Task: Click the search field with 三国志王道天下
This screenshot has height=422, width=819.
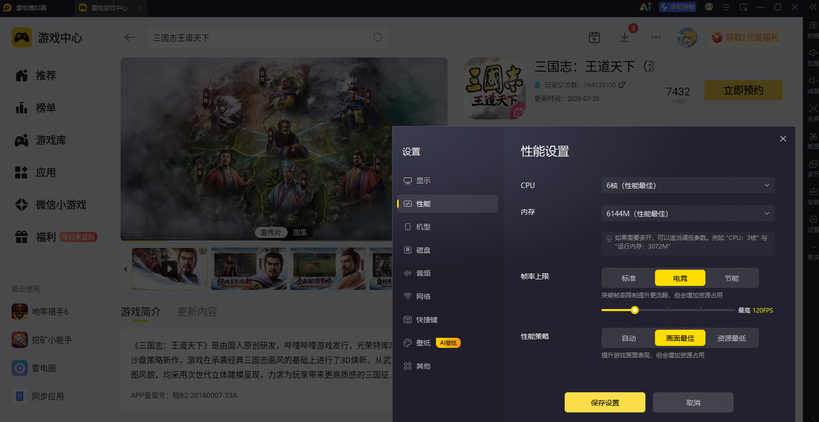Action: click(x=268, y=38)
